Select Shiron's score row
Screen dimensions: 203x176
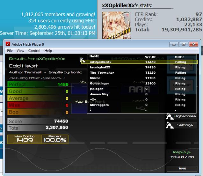[141, 78]
